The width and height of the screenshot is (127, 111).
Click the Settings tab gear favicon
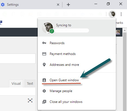(x=3, y=5)
